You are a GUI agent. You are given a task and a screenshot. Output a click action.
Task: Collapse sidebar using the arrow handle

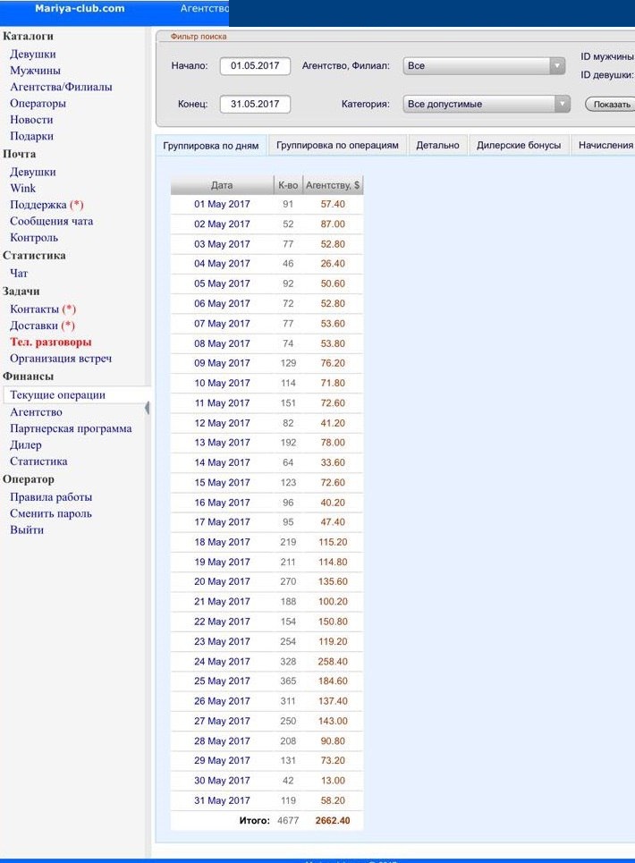click(x=147, y=408)
